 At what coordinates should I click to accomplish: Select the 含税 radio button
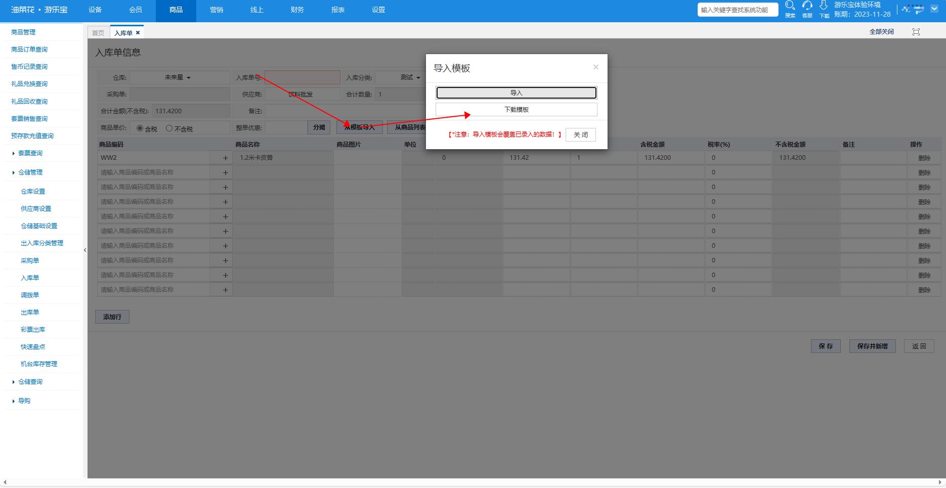tap(140, 128)
